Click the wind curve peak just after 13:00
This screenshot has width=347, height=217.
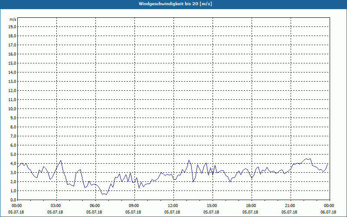click(x=189, y=160)
